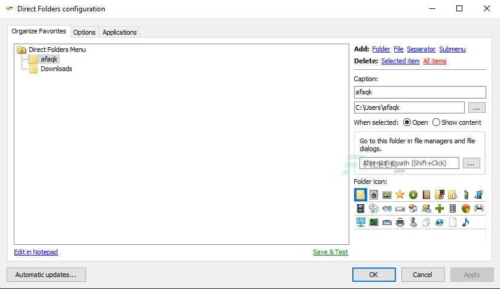Screen dimensions: 500x289
Task: Choose the PDA with headphones icon
Action: coord(479,195)
